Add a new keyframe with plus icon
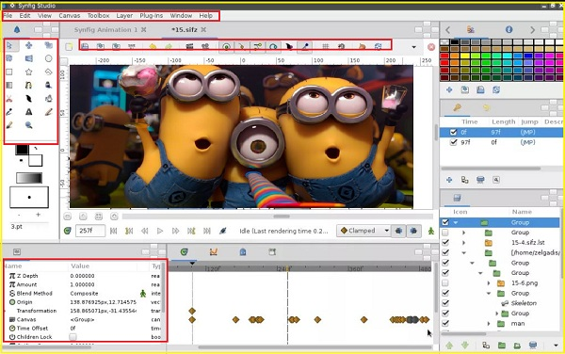 pos(449,180)
